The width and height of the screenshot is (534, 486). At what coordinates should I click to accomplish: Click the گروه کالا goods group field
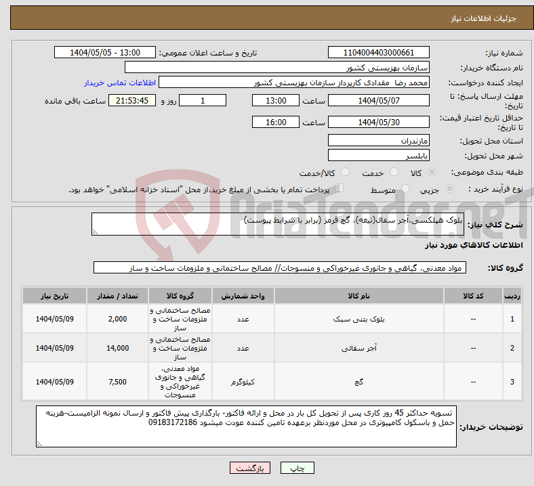click(280, 267)
